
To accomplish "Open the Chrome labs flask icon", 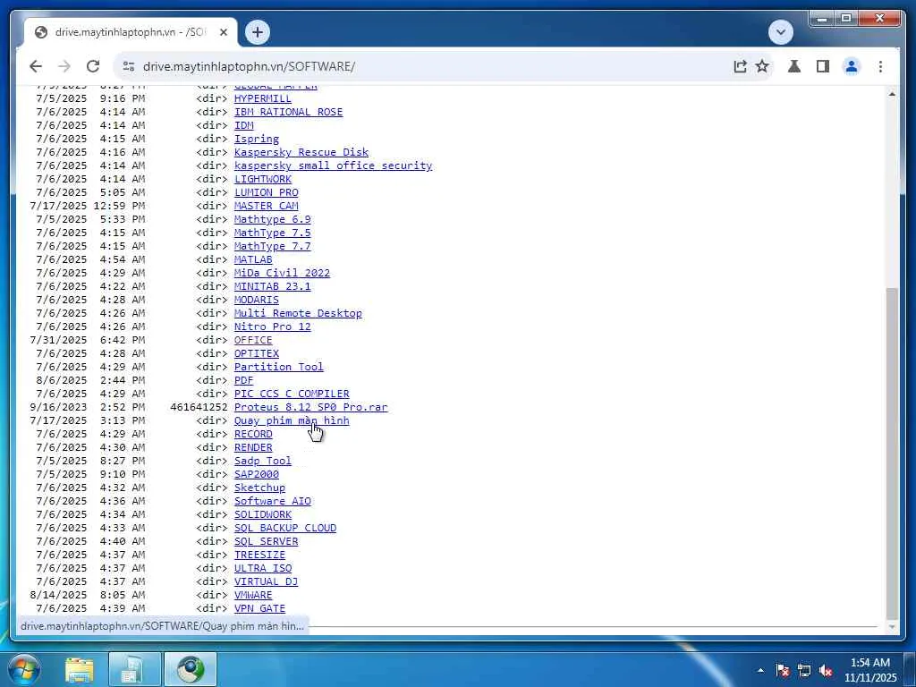I will click(x=794, y=66).
